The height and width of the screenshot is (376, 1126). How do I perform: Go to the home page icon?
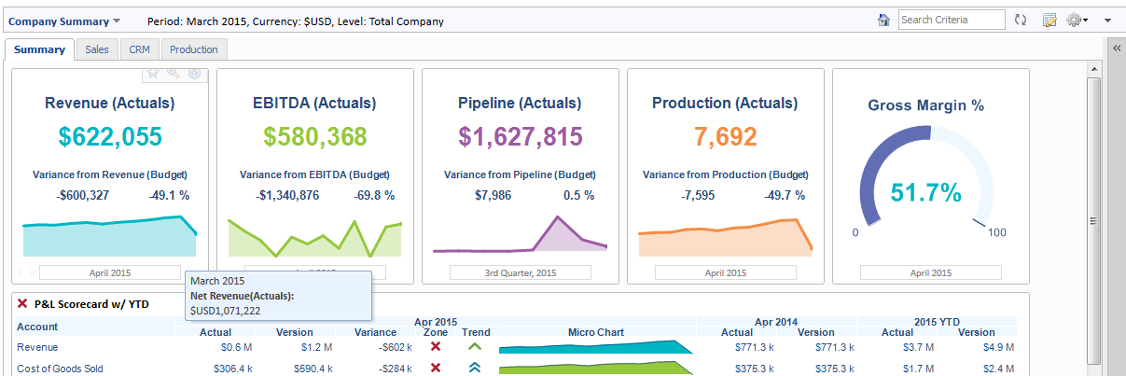point(884,20)
